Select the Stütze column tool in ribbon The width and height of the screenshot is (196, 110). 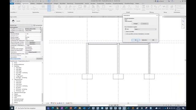click(x=28, y=7)
